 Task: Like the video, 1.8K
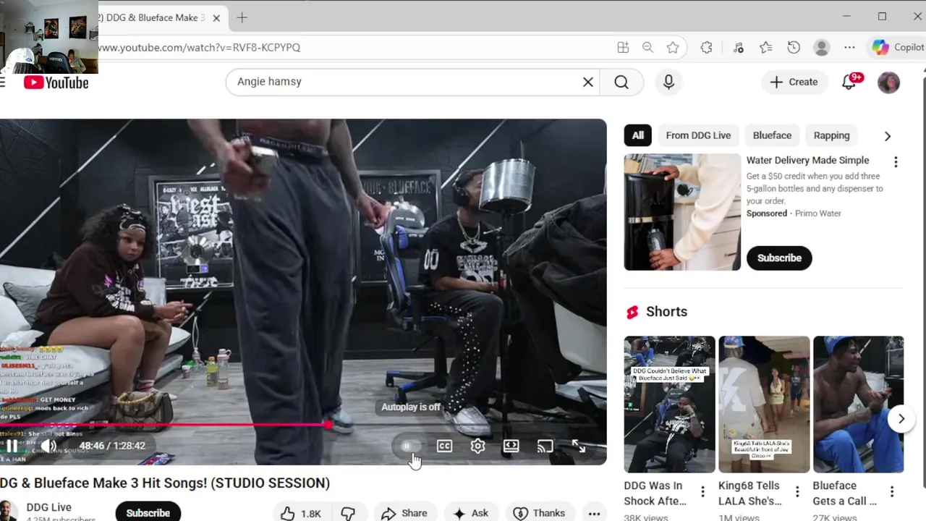(301, 513)
